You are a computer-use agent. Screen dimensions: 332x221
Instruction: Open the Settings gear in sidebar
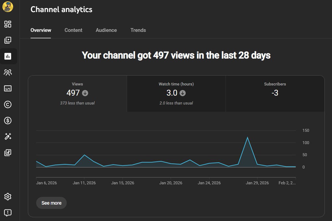coord(8,197)
